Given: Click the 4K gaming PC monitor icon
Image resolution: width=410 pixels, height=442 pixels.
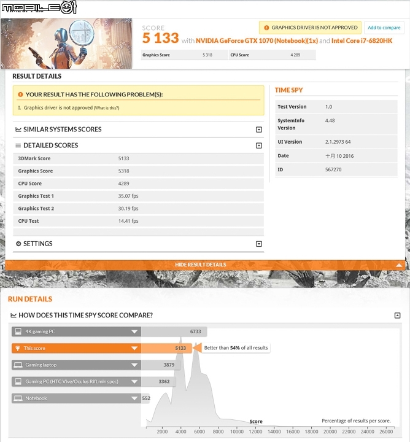Looking at the screenshot, I should (18, 331).
